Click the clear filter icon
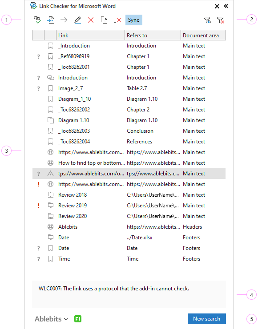258x329 pixels. [221, 20]
